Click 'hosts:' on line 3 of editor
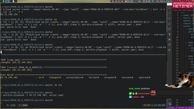Image resolution: width=194 pixels, height=109 pixels. point(187,18)
